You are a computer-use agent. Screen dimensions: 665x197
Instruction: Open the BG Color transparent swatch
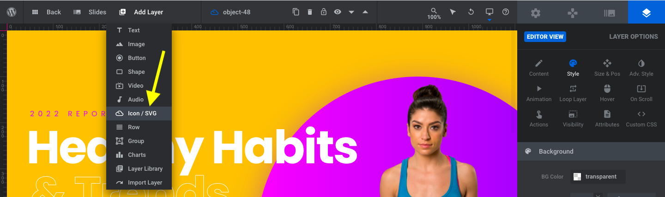pyautogui.click(x=598, y=176)
